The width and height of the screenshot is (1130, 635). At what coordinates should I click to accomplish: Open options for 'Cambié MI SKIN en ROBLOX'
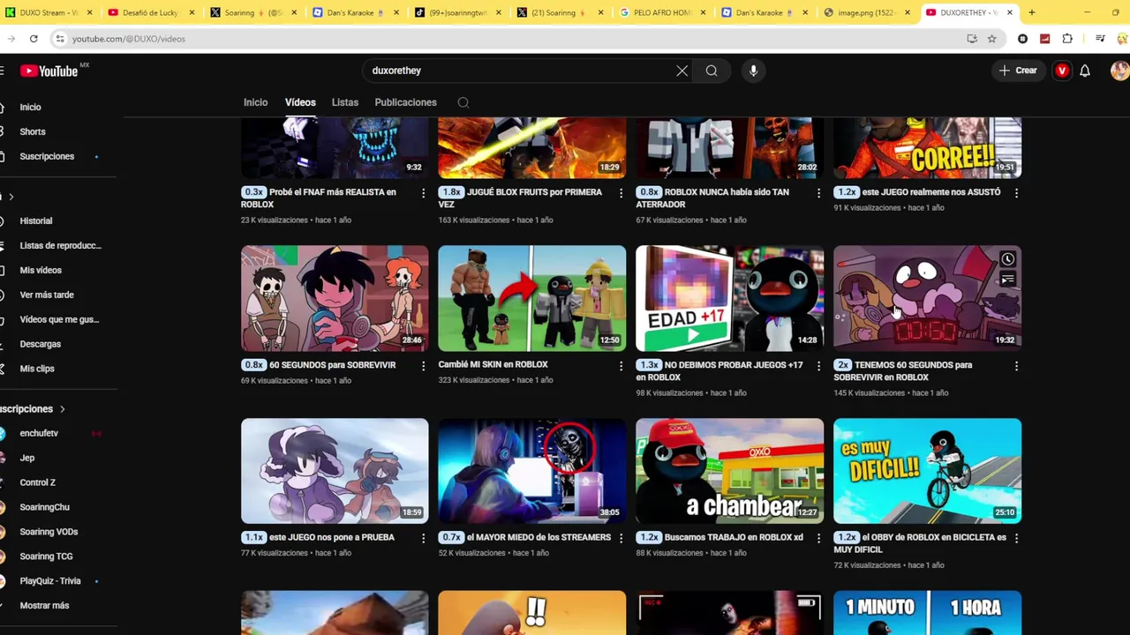click(x=621, y=365)
